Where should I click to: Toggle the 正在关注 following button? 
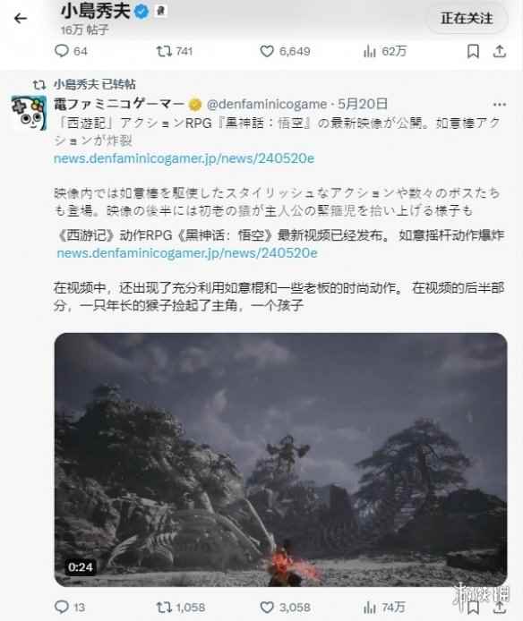click(467, 18)
